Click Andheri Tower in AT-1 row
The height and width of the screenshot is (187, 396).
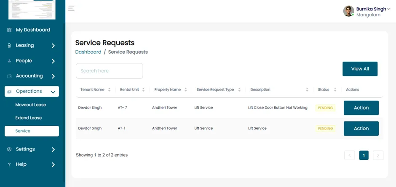[164, 128]
